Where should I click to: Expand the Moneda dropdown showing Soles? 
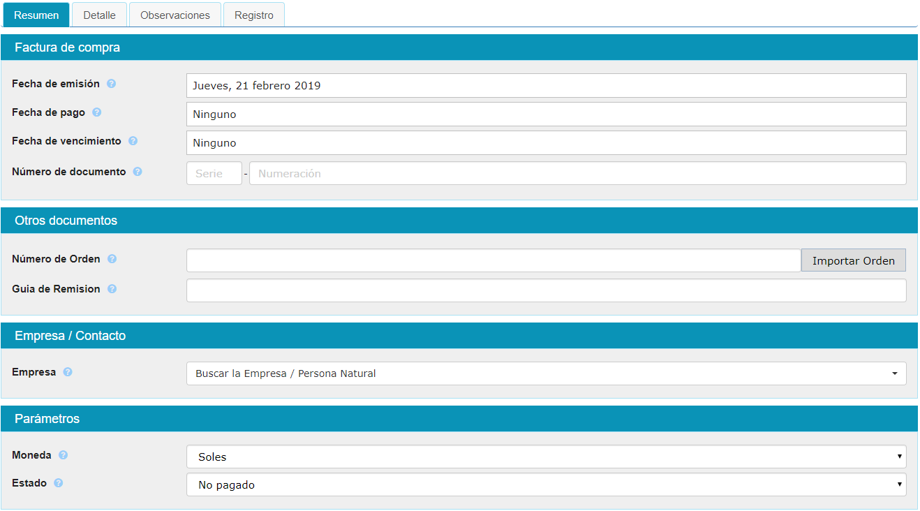coord(546,457)
